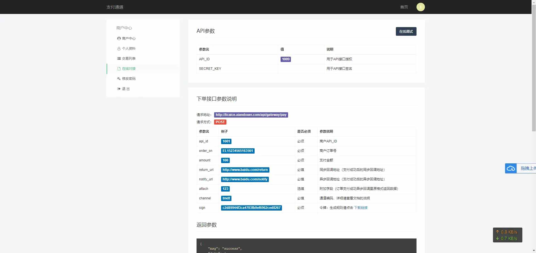Click the 修改密码 key icon
This screenshot has height=253, width=536.
point(119,79)
